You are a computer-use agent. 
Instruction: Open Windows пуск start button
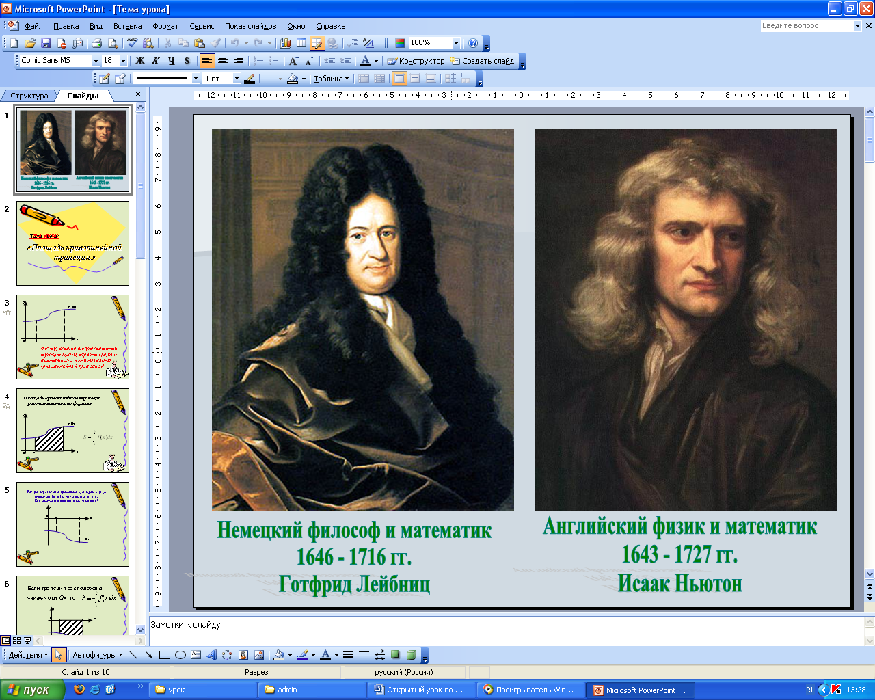pos(33,690)
